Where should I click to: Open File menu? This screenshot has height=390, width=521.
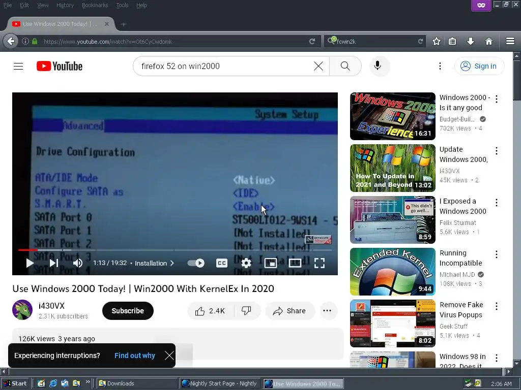8,5
